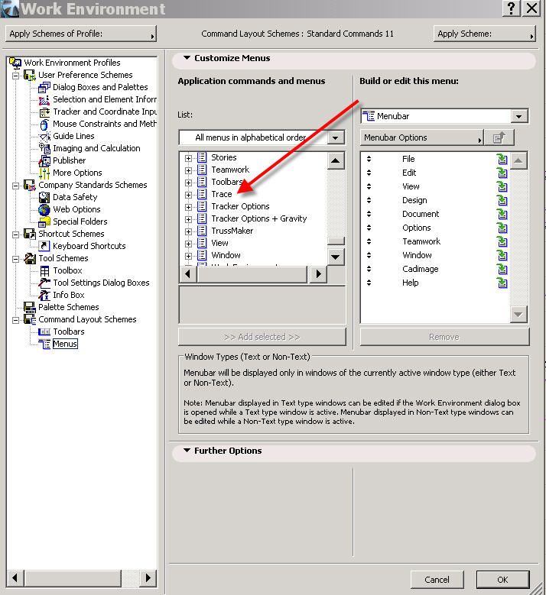546x595 pixels.
Task: Click the Work Environment Profiles root icon
Action: 15,62
